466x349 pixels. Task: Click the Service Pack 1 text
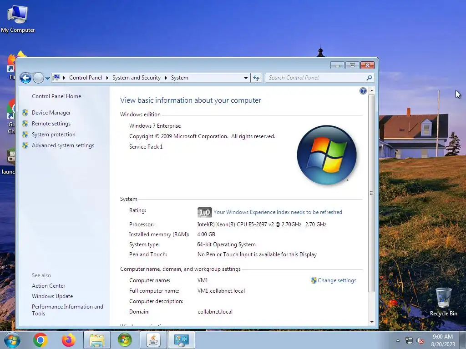(x=146, y=147)
